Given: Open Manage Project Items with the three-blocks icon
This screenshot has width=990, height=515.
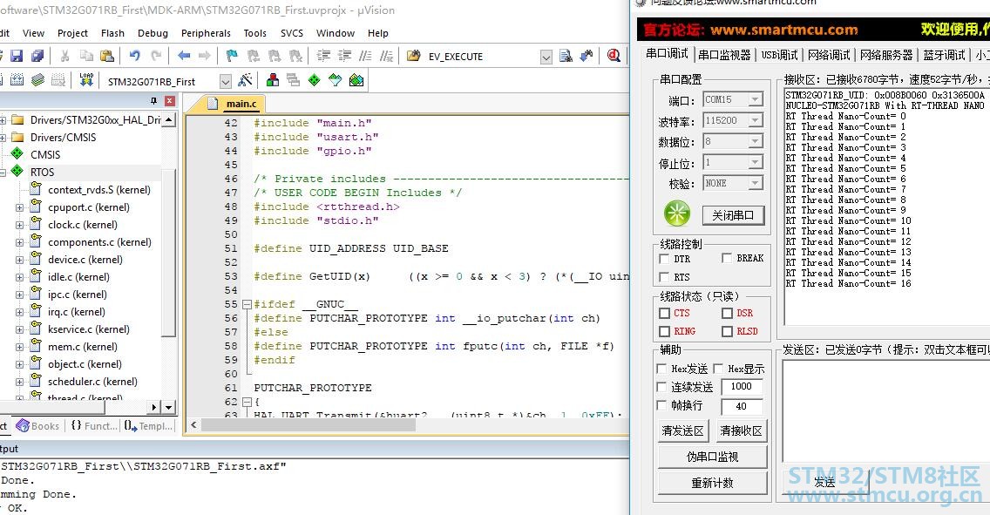Looking at the screenshot, I should (x=273, y=80).
